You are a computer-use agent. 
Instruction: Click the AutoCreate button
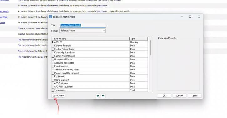[x=59, y=96]
